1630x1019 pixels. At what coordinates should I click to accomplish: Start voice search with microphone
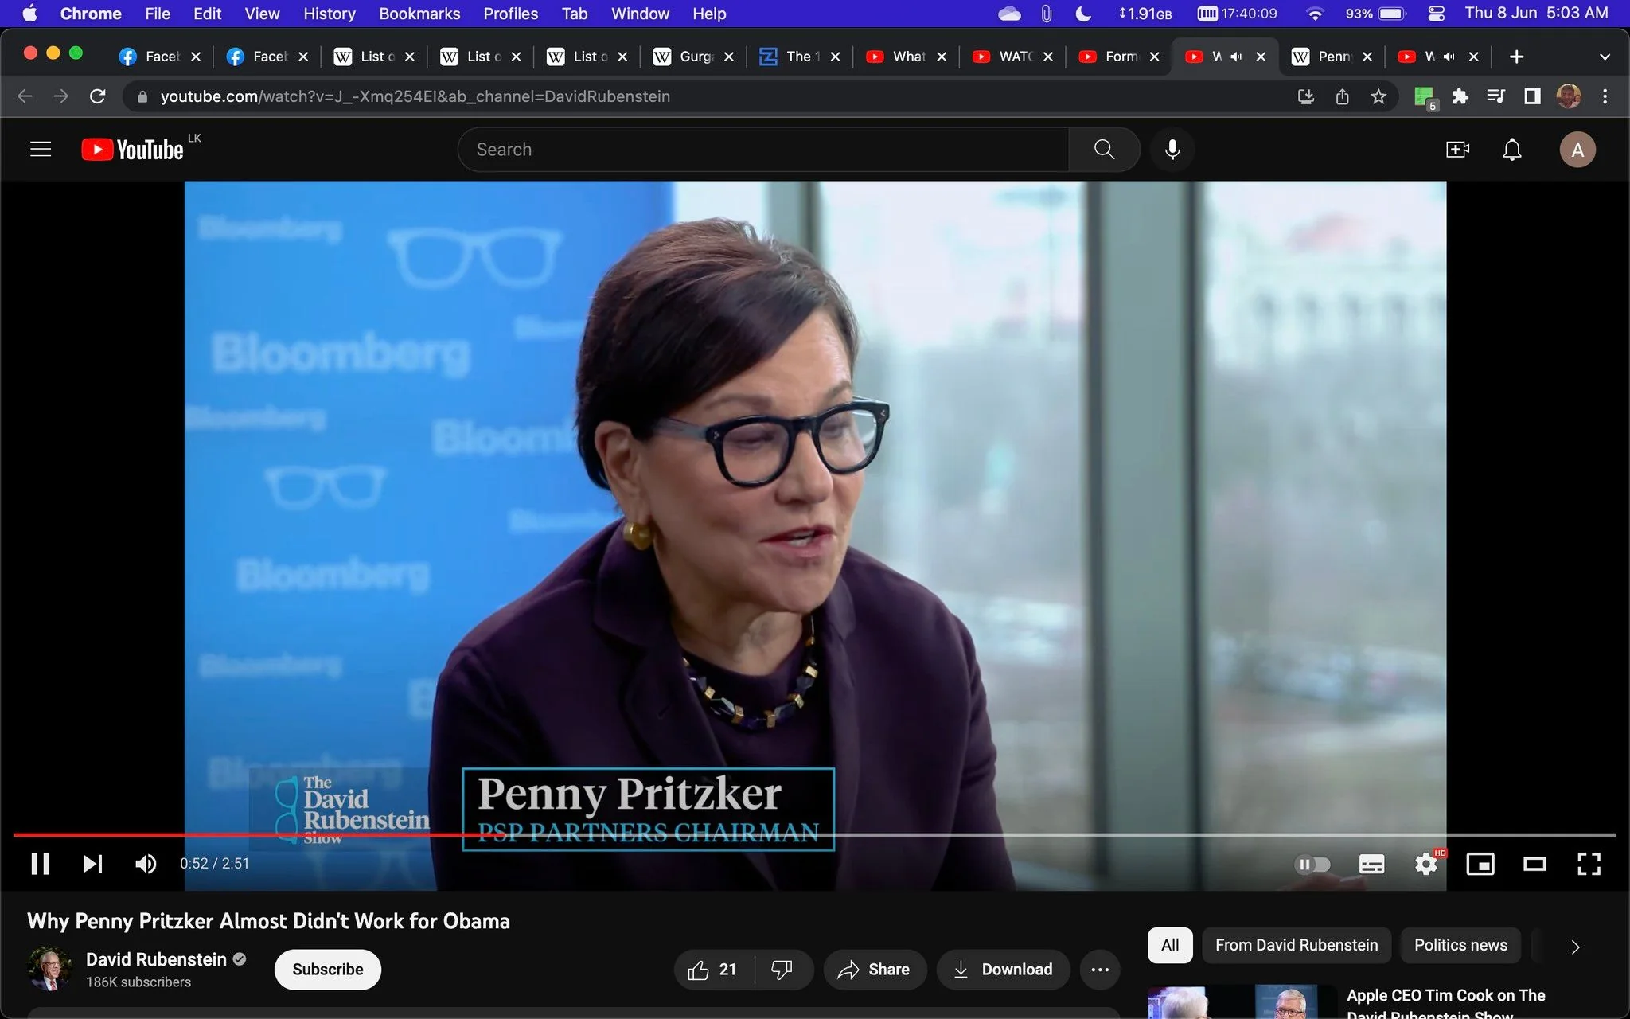(1172, 150)
